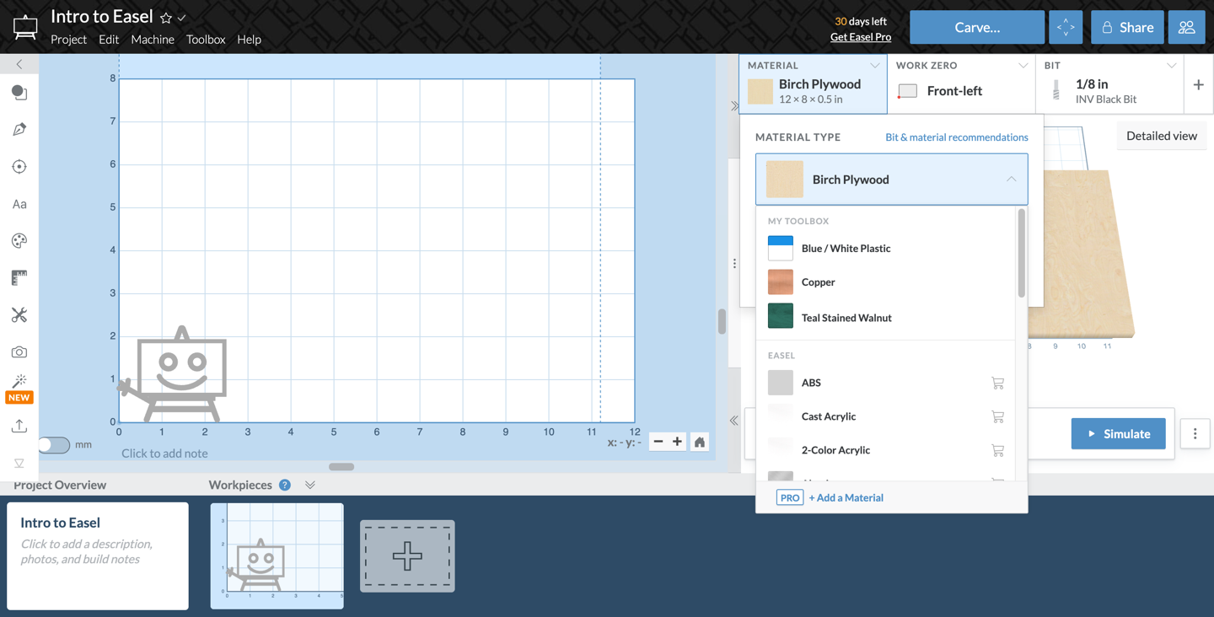Open the Machine menu
This screenshot has height=617, width=1214.
tap(153, 40)
